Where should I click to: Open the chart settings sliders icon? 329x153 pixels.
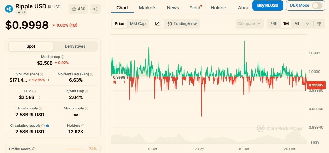tap(319, 24)
